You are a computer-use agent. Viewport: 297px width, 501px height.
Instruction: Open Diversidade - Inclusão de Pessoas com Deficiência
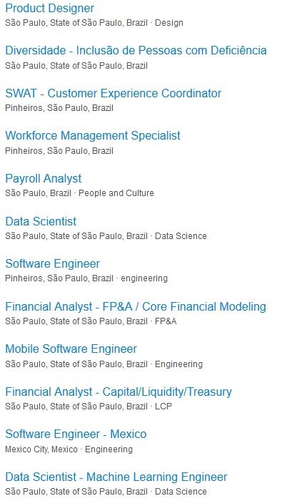click(x=136, y=51)
